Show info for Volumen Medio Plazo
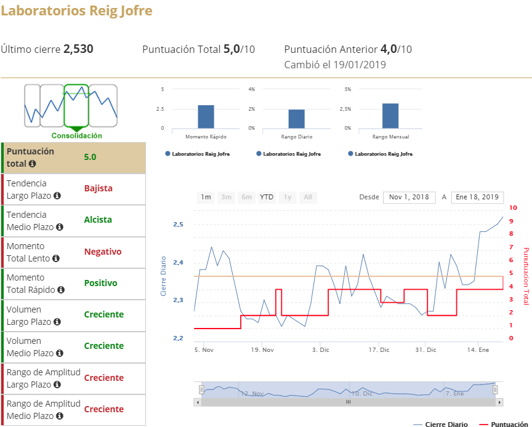Screen dimensions: 532x427 60,353
